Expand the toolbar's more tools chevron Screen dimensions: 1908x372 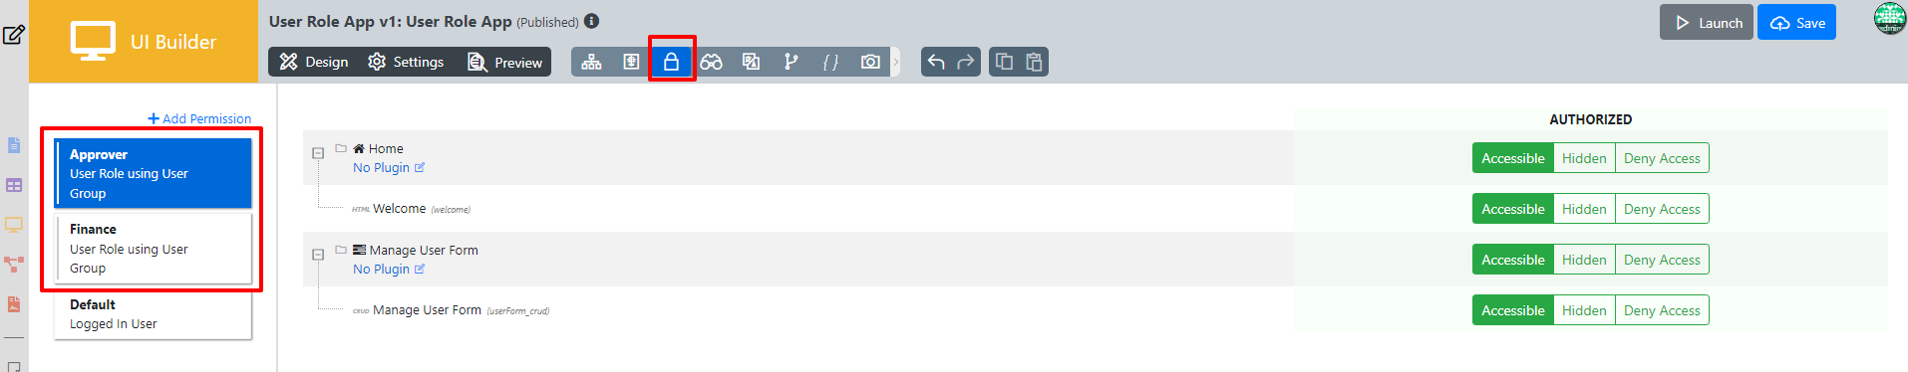[x=895, y=62]
